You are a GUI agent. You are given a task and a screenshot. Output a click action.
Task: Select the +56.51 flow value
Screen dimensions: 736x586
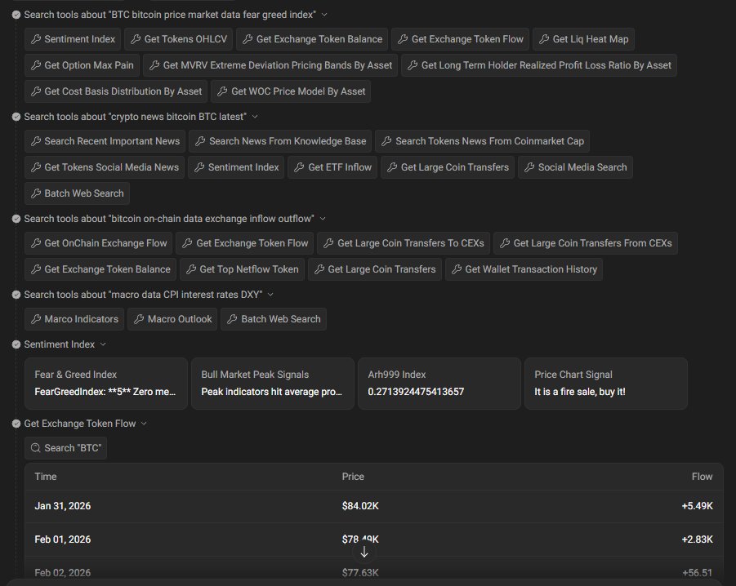point(697,573)
